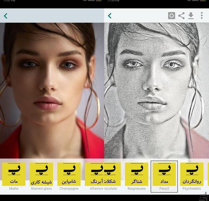This screenshot has height=201, width=209.
Task: Click the Psychedelic label text
Action: tap(192, 188)
